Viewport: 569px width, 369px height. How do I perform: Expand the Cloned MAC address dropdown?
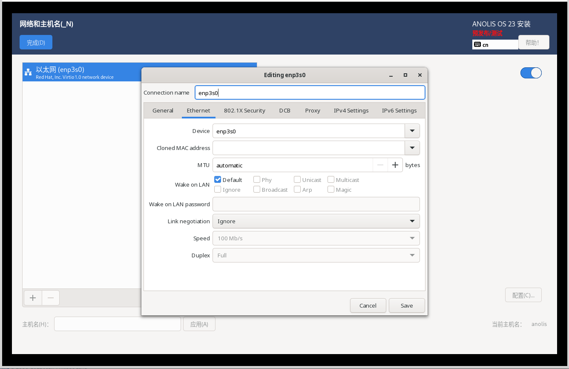tap(412, 148)
